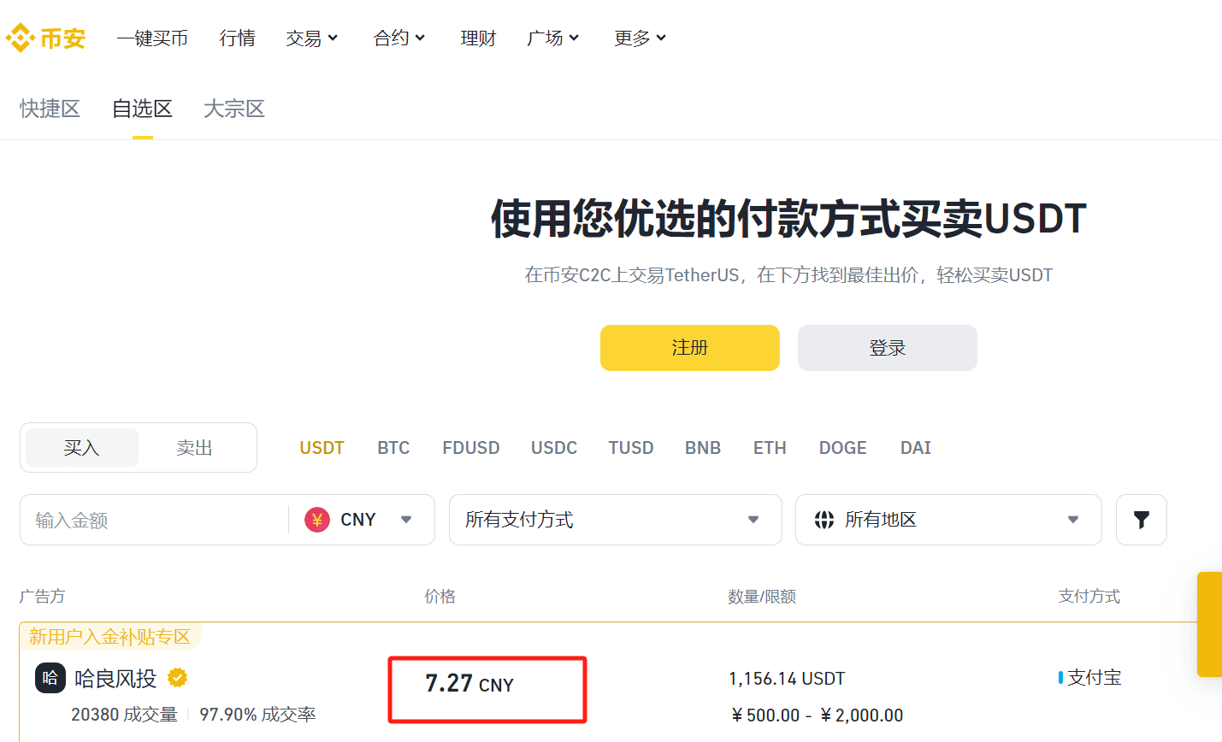1222x742 pixels.
Task: Click the 97.90% 成交率 text
Action: pos(257,715)
